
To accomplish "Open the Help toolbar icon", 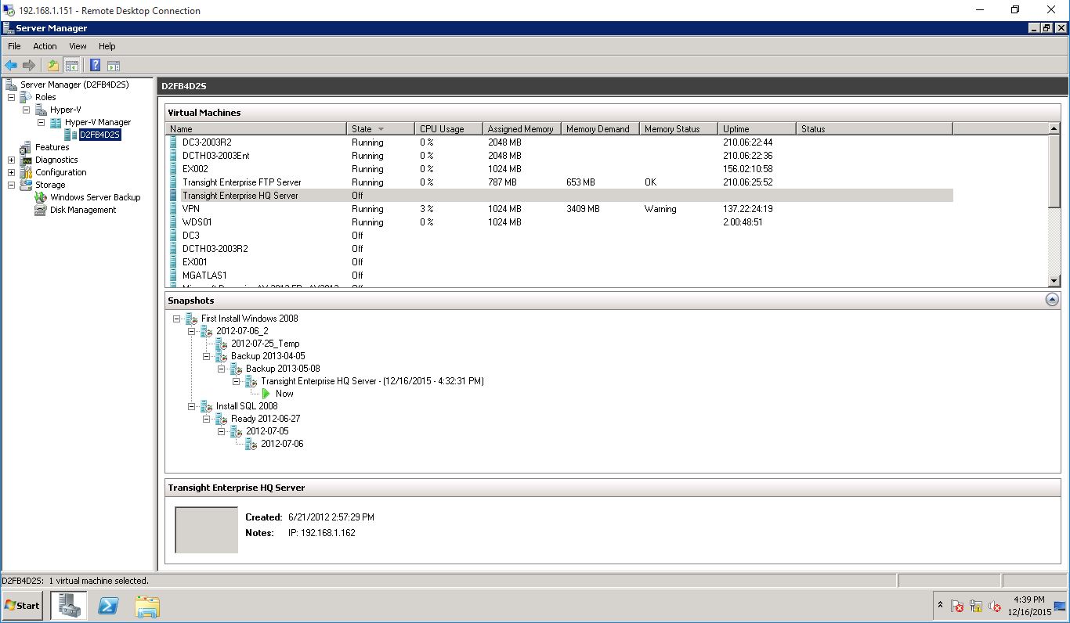I will tap(95, 66).
